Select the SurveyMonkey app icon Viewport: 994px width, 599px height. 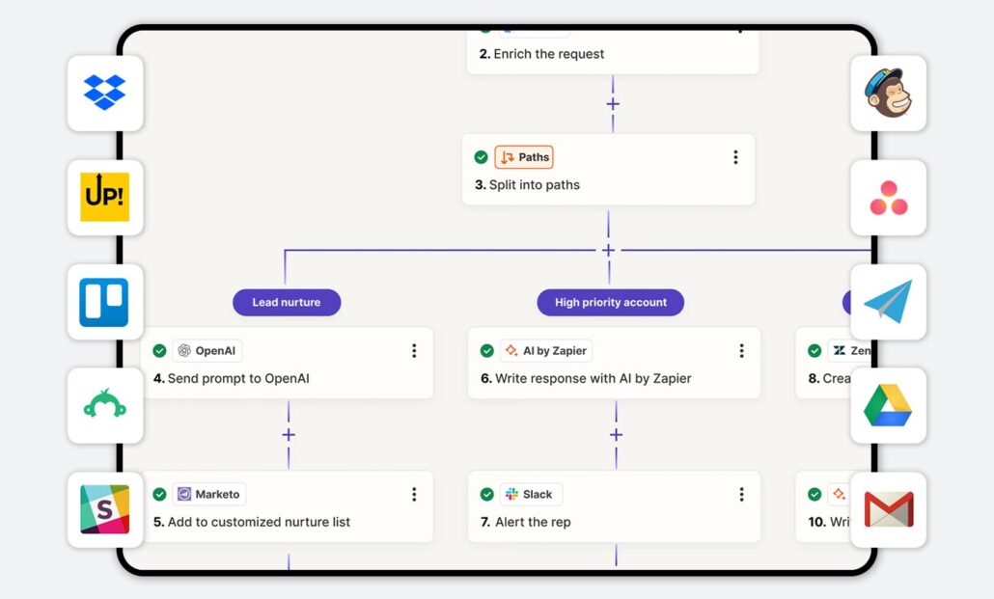pyautogui.click(x=104, y=406)
